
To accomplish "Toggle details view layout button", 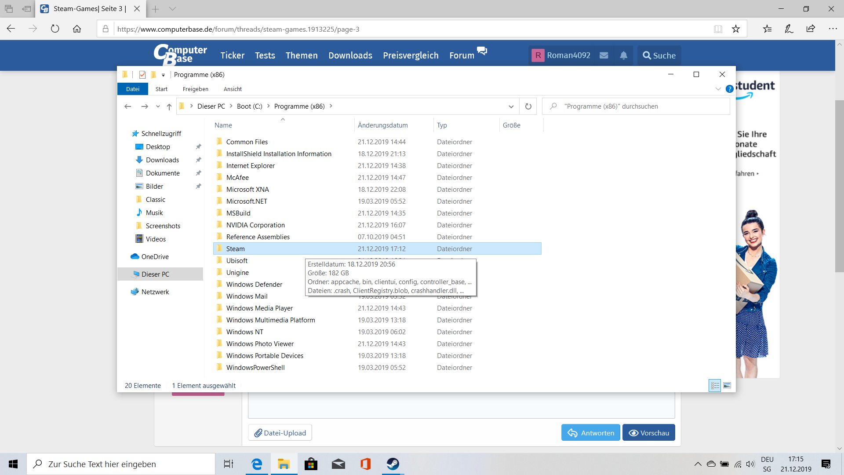I will [715, 386].
